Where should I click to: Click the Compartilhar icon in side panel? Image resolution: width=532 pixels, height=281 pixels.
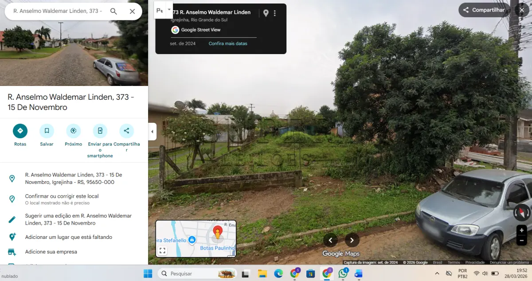tap(126, 131)
